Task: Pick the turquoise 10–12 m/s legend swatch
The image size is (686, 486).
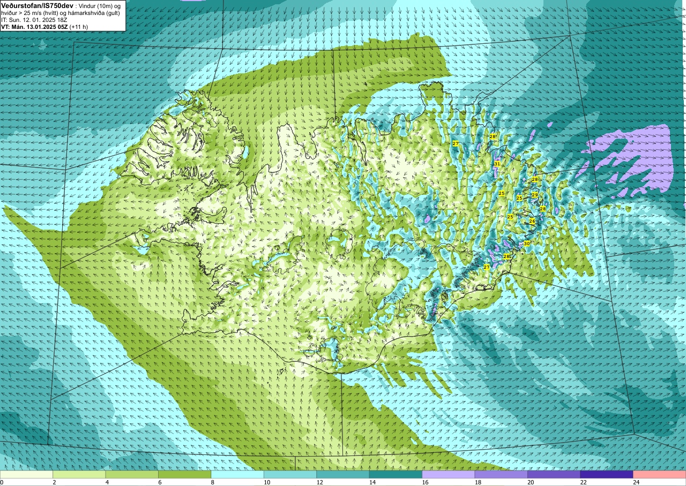Action: (290, 474)
